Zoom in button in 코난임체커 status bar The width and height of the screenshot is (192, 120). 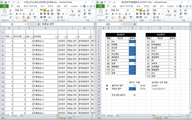[x=188, y=118]
